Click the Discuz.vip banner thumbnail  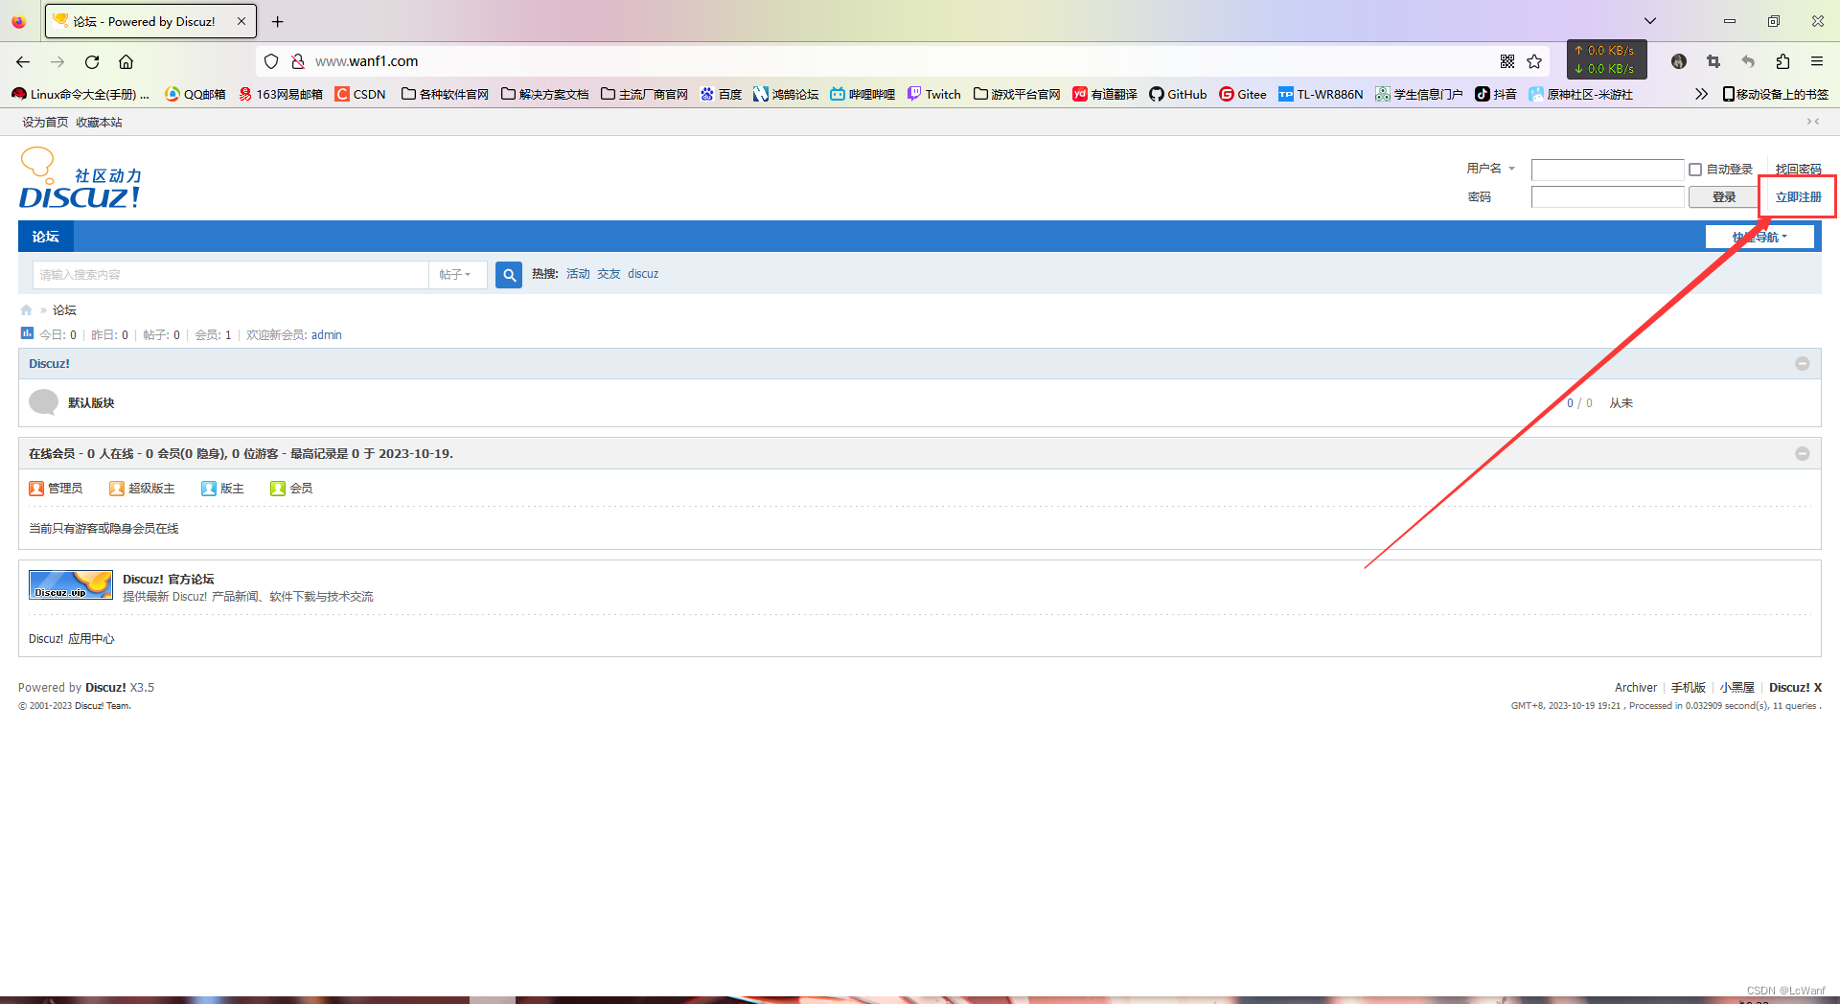pyautogui.click(x=71, y=585)
